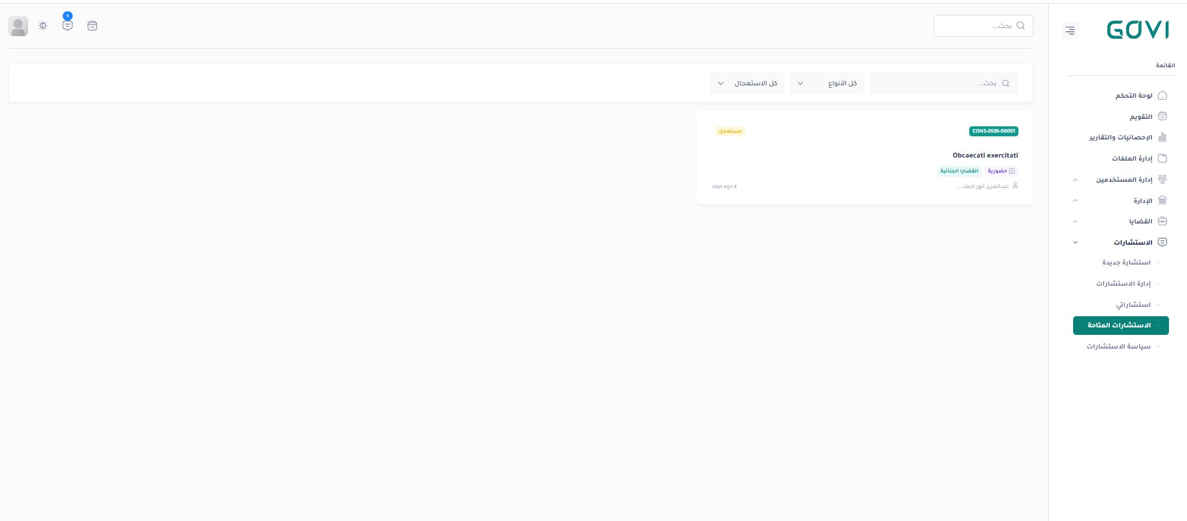This screenshot has height=521, width=1187.
Task: Expand the إدارة المستخدمين submenu
Action: point(1124,180)
